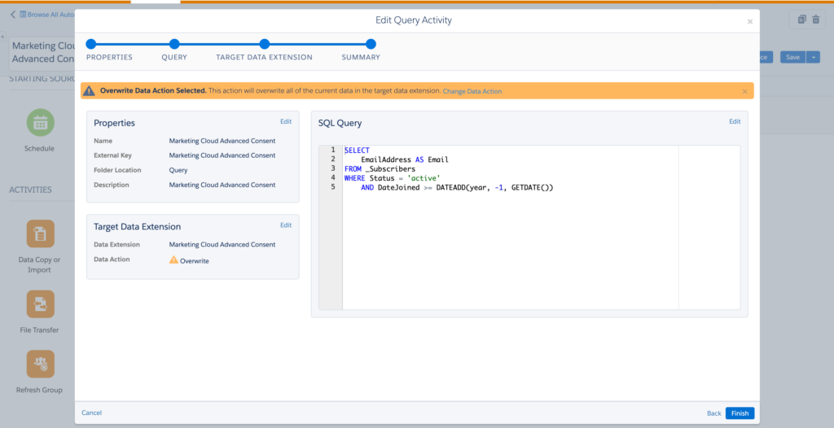Click the Cancel link in footer
The image size is (834, 428).
click(91, 413)
